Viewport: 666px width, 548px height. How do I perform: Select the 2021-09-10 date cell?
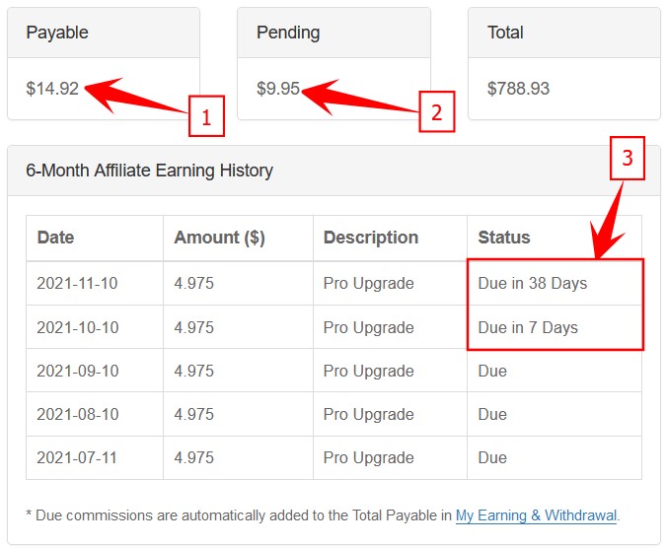(x=77, y=371)
